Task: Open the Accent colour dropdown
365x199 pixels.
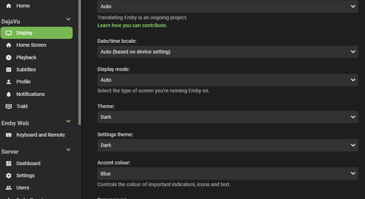Action: click(228, 174)
